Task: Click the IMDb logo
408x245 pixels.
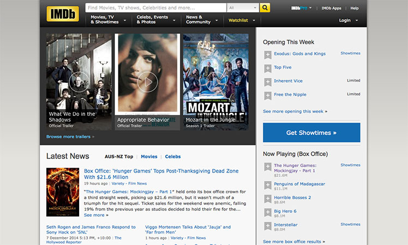Action: (62, 14)
